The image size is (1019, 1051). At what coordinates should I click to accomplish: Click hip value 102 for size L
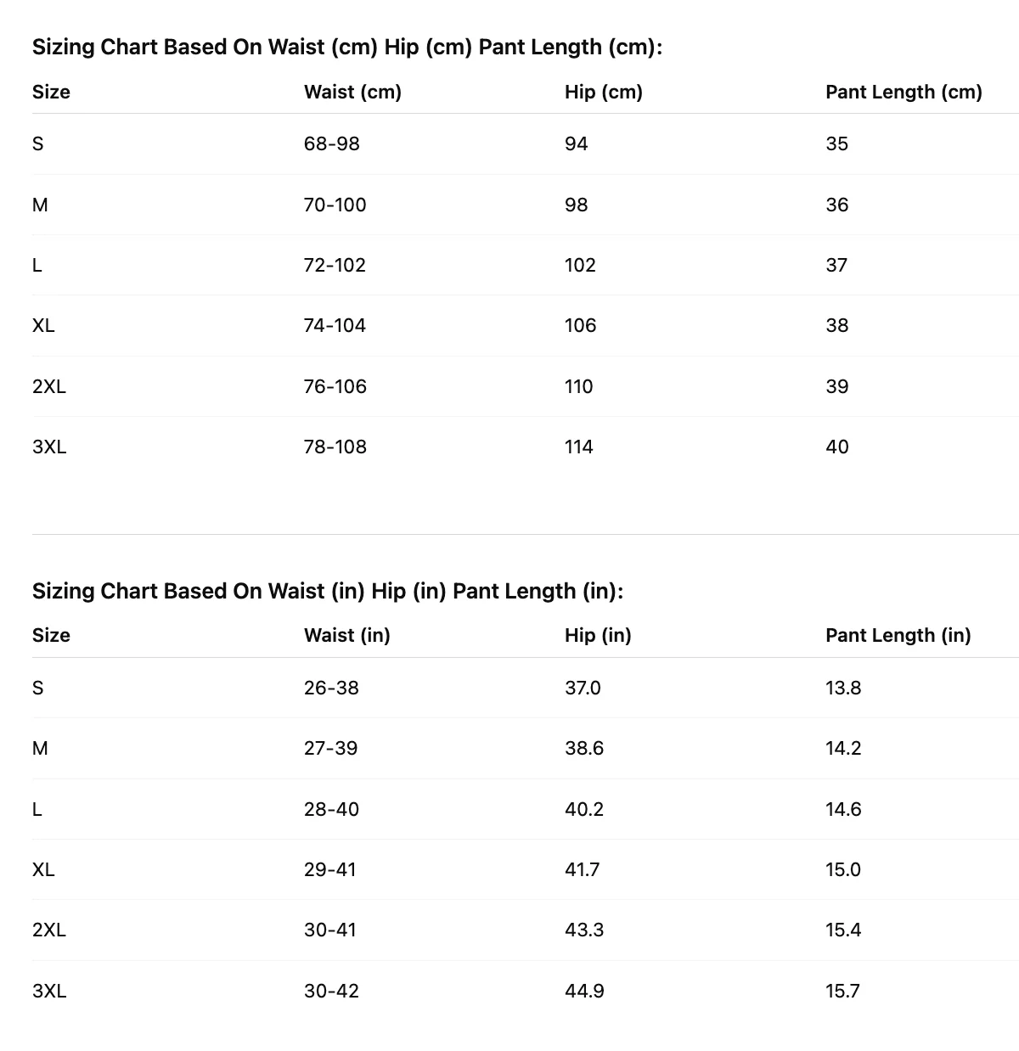click(580, 265)
